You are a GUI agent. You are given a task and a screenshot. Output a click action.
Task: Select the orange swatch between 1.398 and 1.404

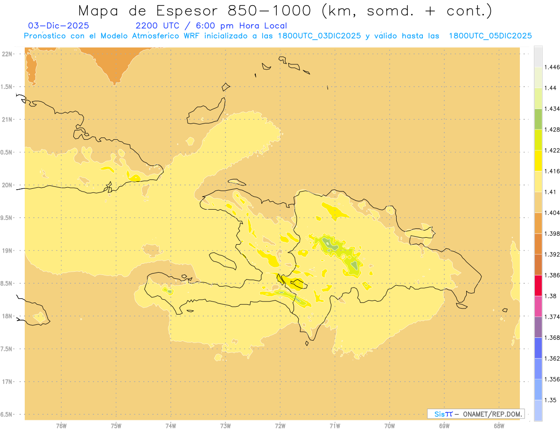click(538, 223)
